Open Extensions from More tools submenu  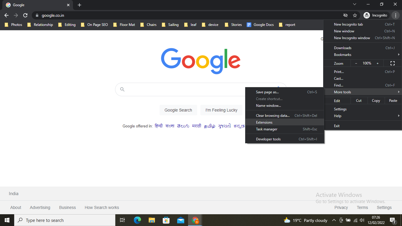click(285, 122)
